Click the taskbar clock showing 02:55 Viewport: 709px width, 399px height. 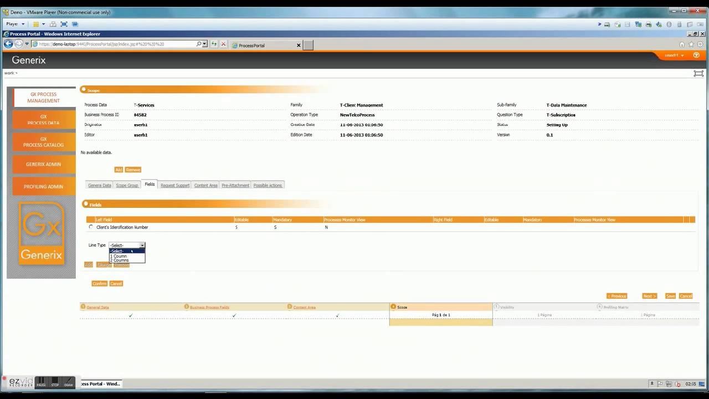(690, 383)
